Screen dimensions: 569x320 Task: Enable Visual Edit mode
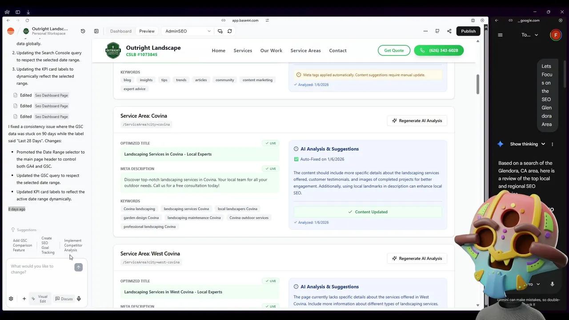(x=40, y=299)
